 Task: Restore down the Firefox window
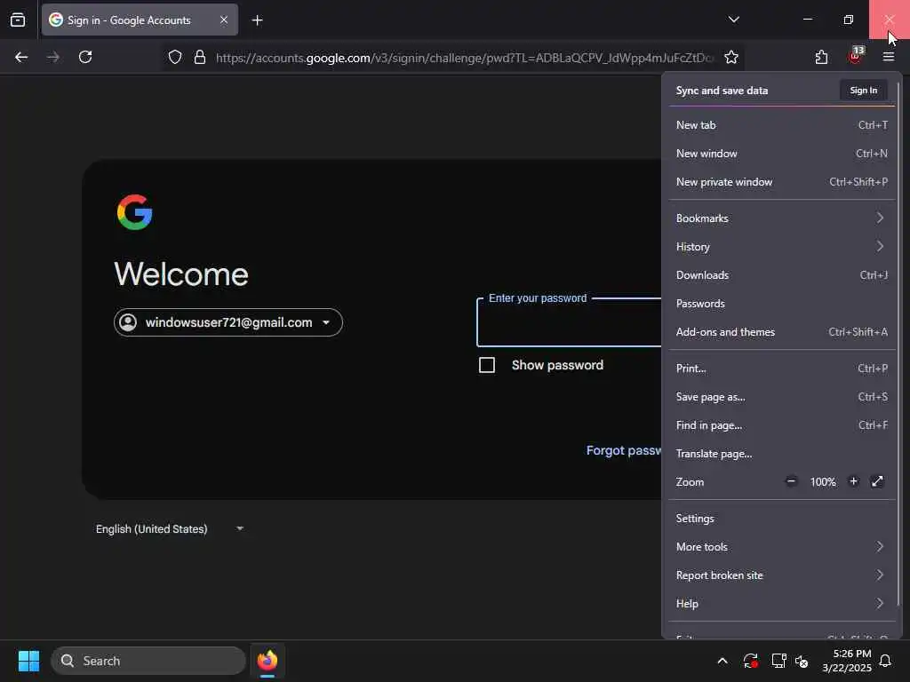pos(848,20)
